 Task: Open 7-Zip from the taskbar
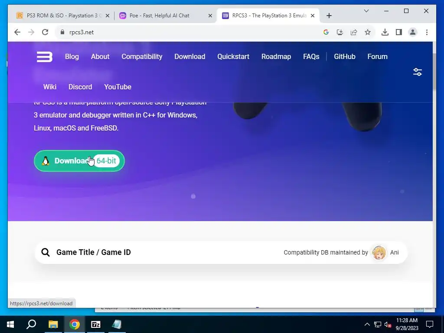(x=96, y=324)
